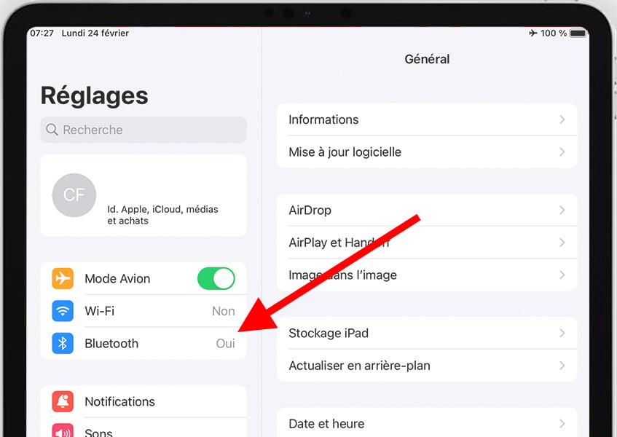
Task: Open Wi-Fi settings in the sidebar
Action: tap(144, 311)
